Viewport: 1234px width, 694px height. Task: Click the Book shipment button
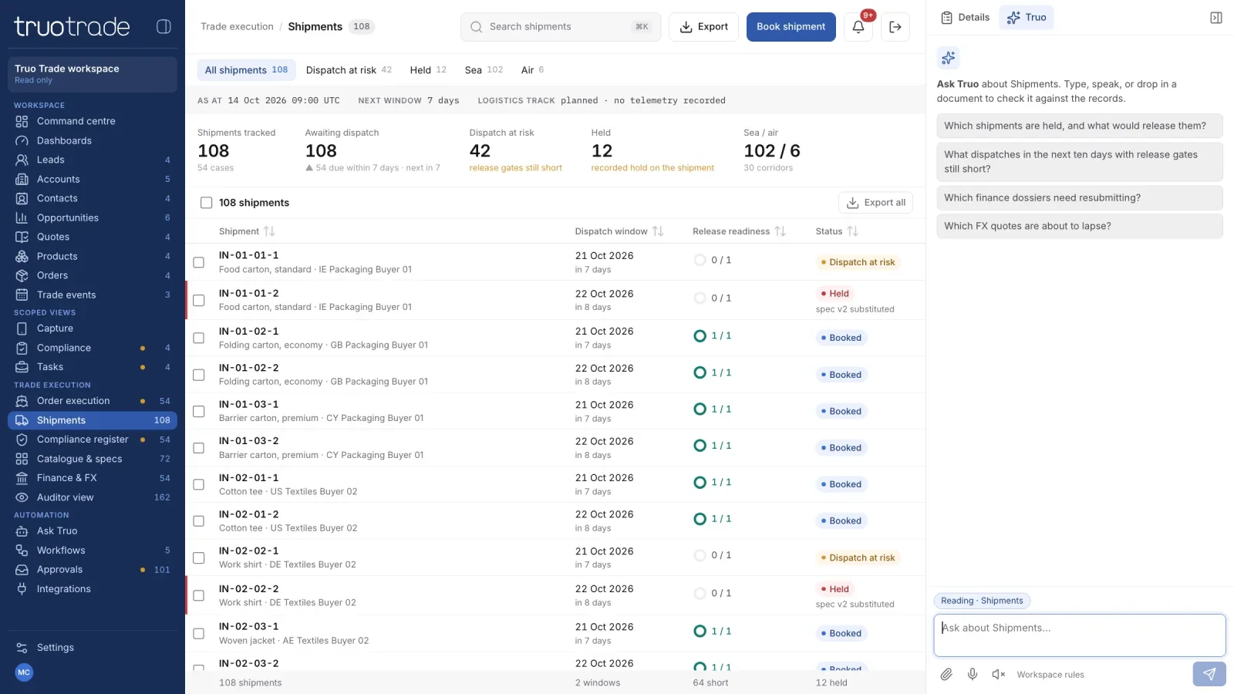[791, 27]
